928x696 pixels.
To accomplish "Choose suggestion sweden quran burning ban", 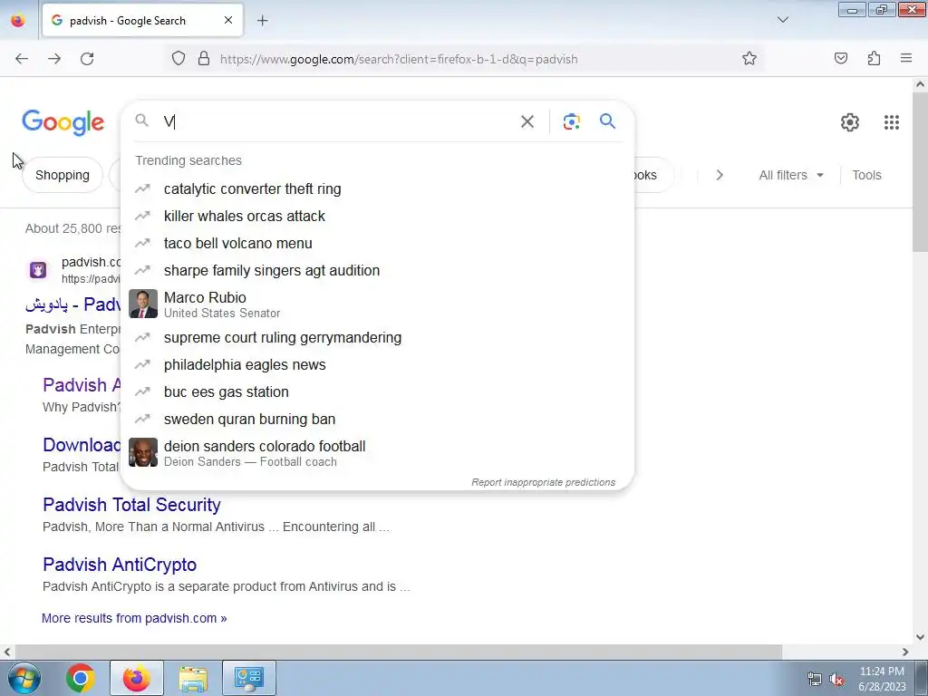I will (377, 419).
